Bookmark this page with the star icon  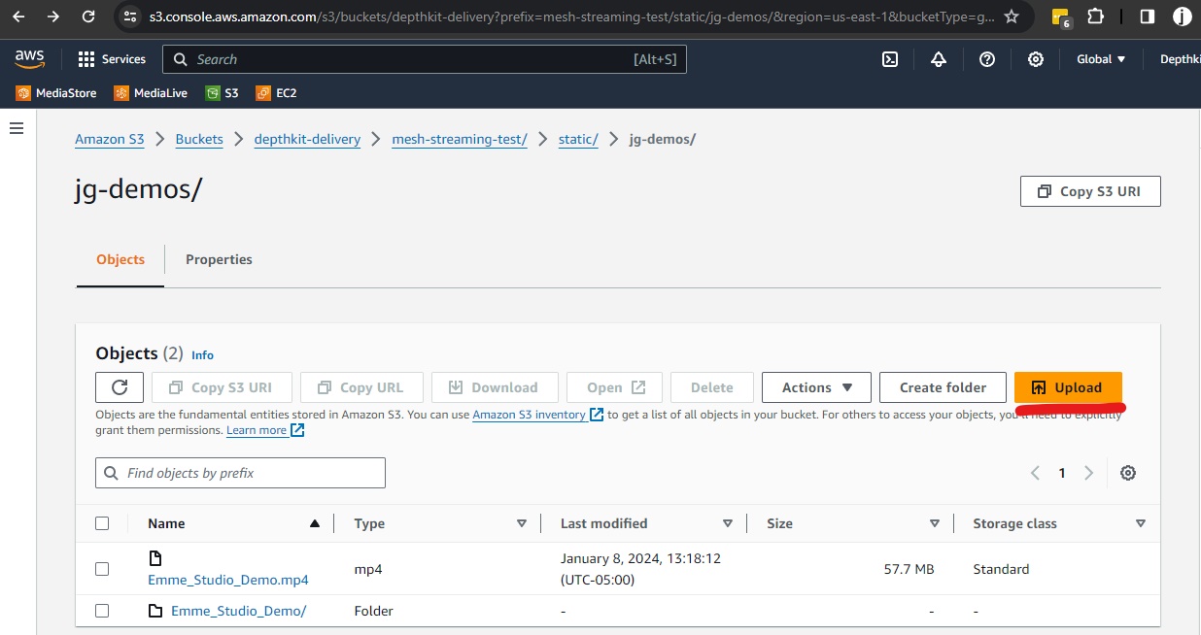[1012, 17]
